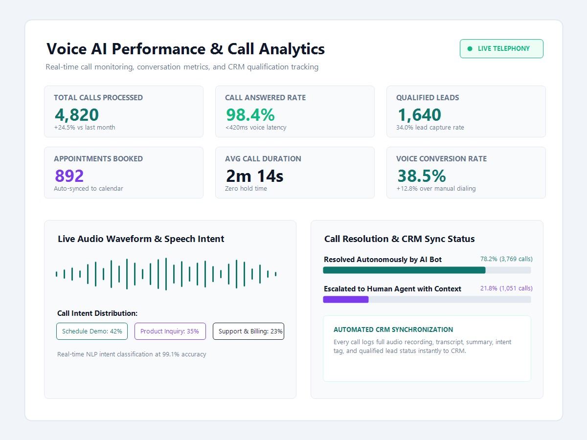This screenshot has width=587, height=440.
Task: Click the '+24.5% vs last month' text
Action: [x=85, y=128]
